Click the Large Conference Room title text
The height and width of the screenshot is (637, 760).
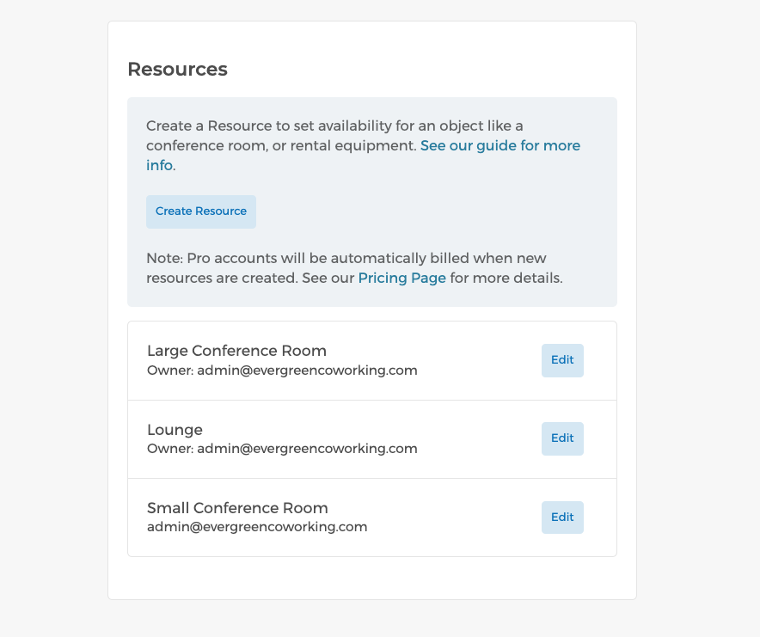(x=236, y=350)
